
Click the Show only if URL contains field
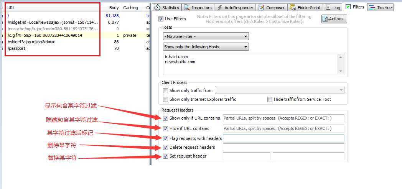283,118
